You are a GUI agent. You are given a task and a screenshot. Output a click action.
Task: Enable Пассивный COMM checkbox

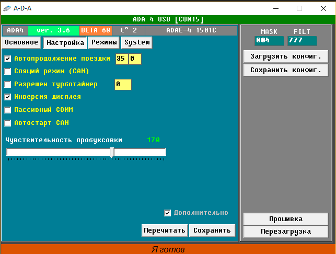[7, 110]
